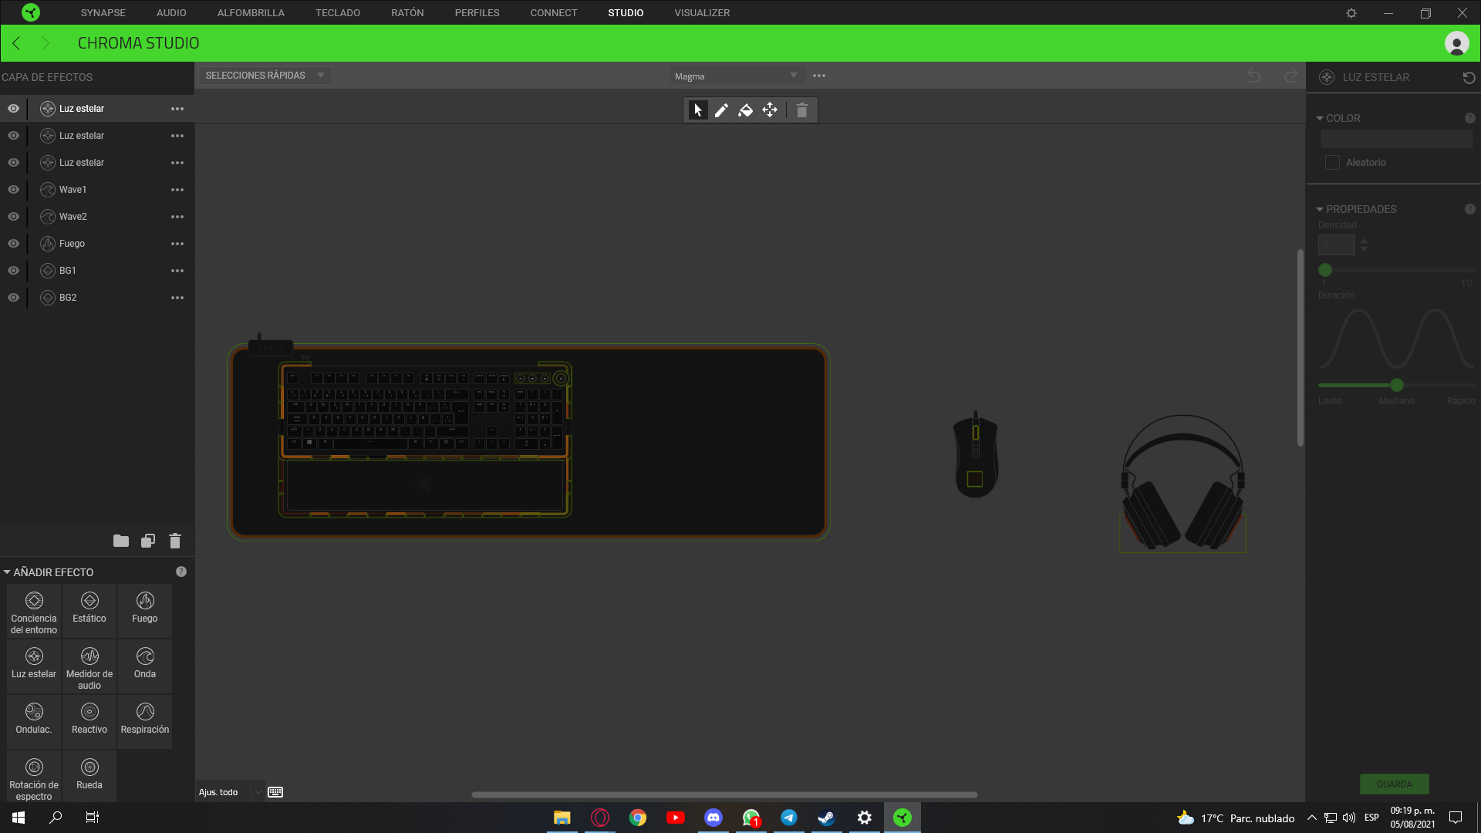Switch to the Synapse tab
This screenshot has width=1481, height=833.
tap(103, 13)
